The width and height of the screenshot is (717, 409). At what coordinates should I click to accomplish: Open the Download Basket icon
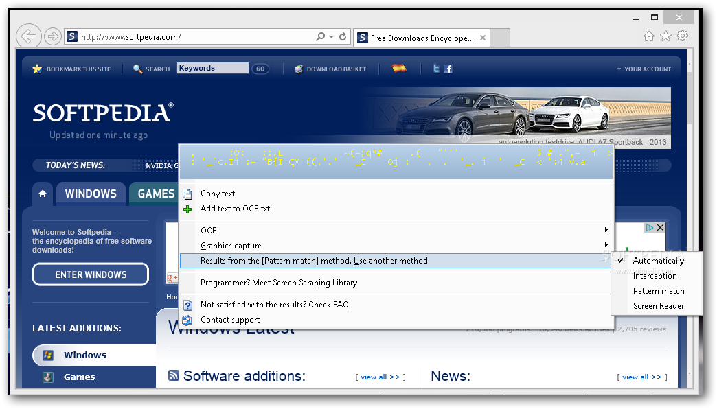[x=299, y=69]
